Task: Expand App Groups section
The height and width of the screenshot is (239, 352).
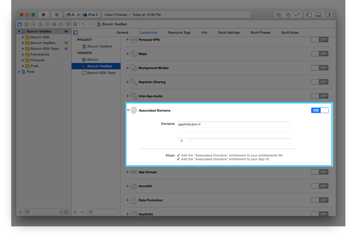Action: [128, 172]
